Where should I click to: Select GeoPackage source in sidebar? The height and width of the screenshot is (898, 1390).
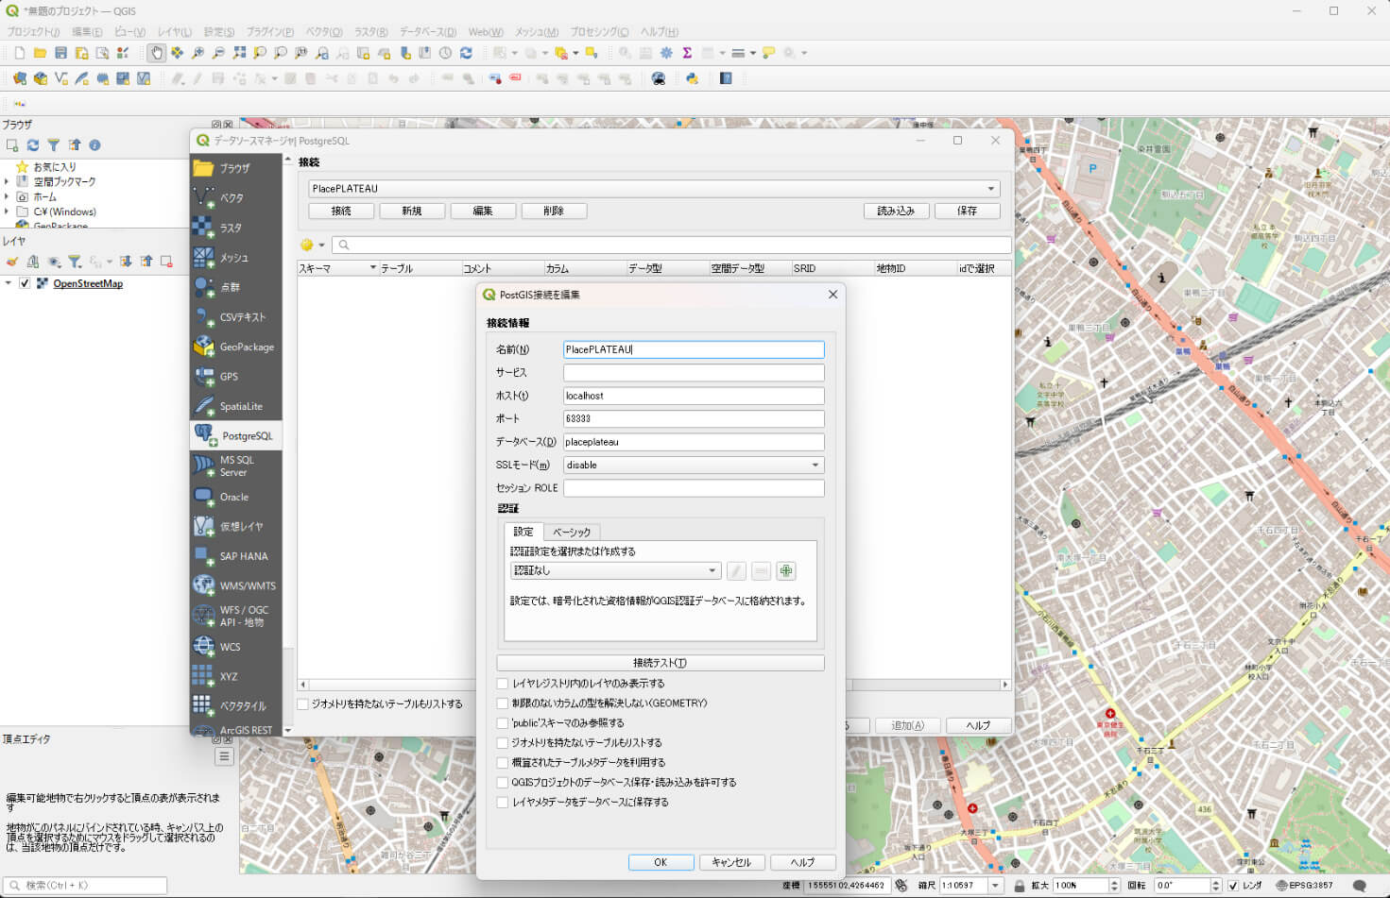(x=236, y=347)
